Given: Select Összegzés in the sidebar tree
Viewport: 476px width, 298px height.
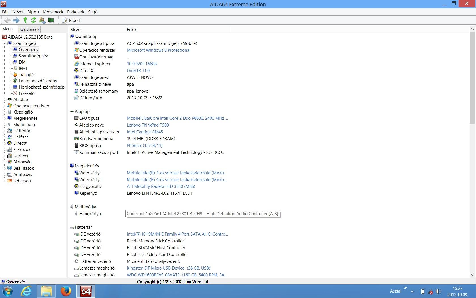Looking at the screenshot, I should tap(28, 50).
